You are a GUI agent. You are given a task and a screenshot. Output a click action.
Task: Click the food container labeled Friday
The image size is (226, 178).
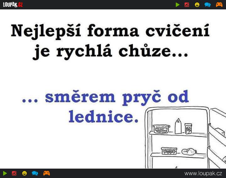pos(161,129)
